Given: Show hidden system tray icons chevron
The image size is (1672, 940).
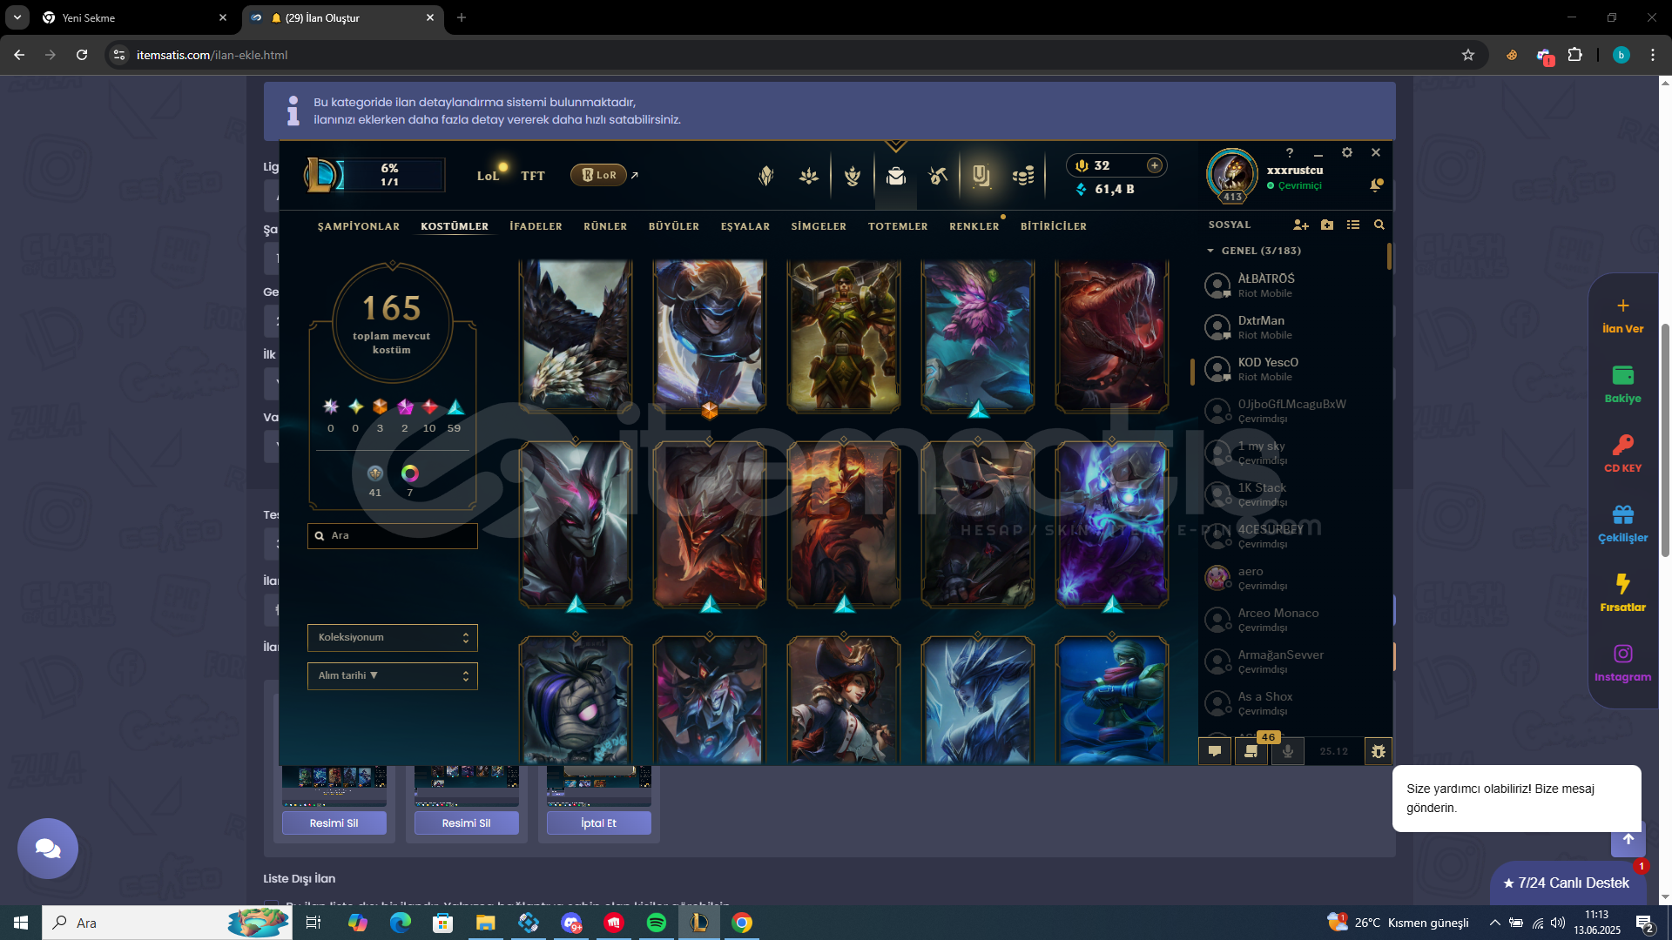Looking at the screenshot, I should [x=1494, y=923].
